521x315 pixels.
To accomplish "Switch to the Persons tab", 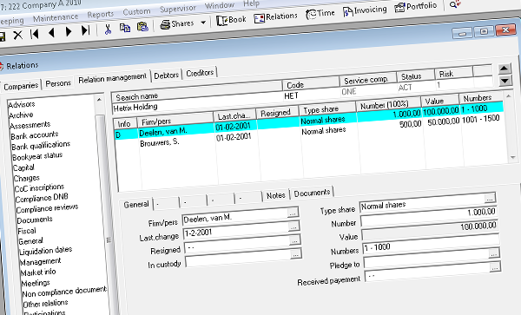I will coord(58,83).
